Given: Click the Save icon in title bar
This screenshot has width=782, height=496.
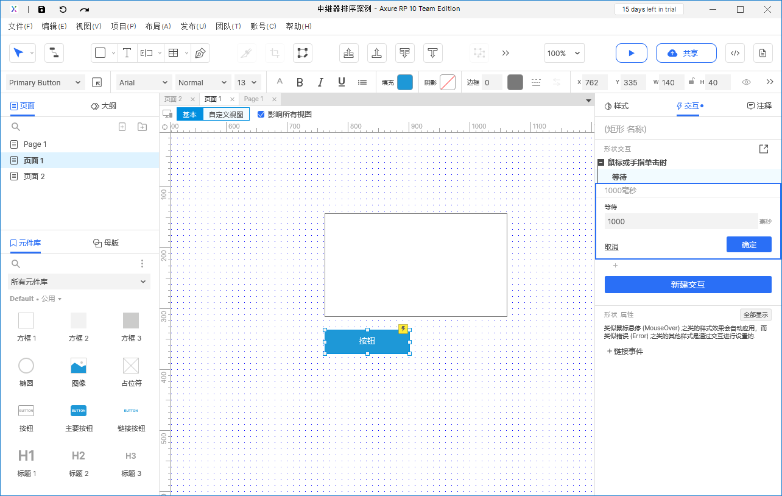Looking at the screenshot, I should pos(41,10).
